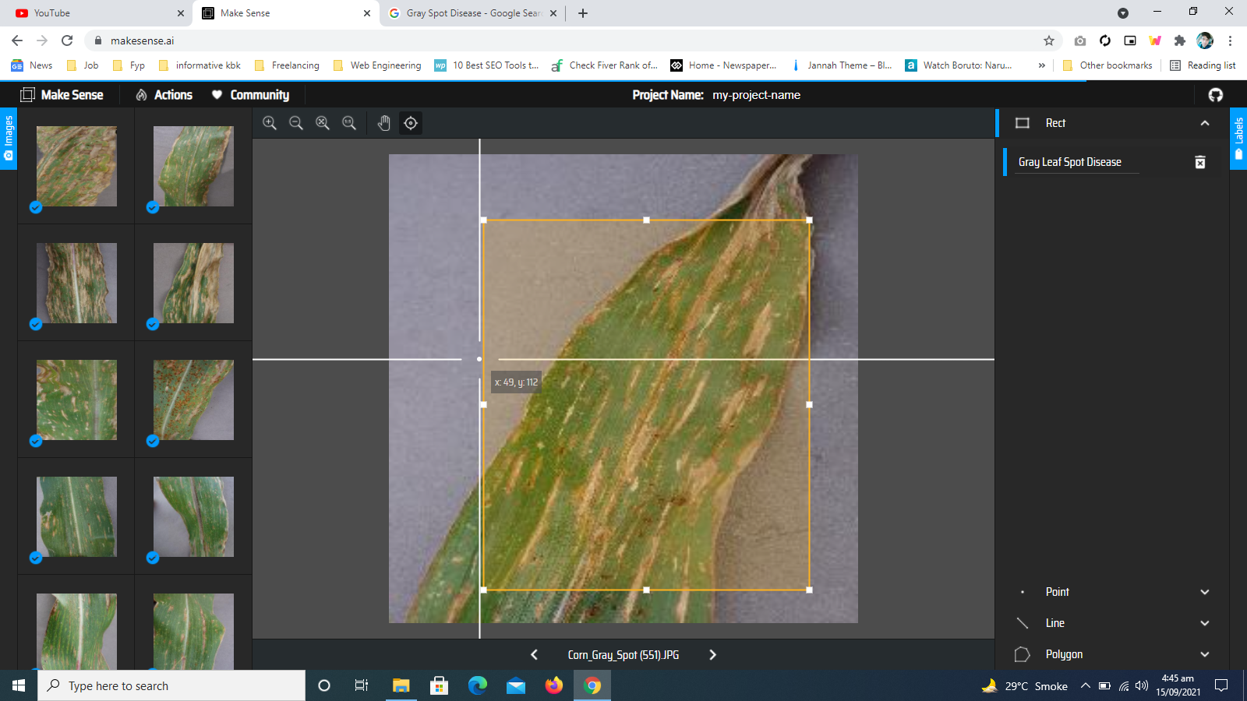Viewport: 1247px width, 701px height.
Task: Toggle the Images side panel tab
Action: pos(9,138)
